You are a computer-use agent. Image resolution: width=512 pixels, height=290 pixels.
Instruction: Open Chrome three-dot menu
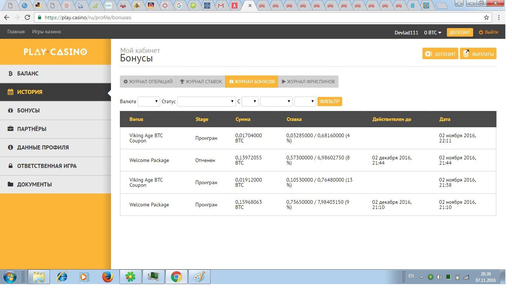point(499,17)
